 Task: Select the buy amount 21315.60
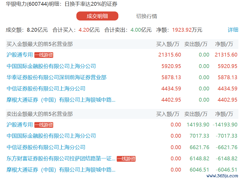170,55
